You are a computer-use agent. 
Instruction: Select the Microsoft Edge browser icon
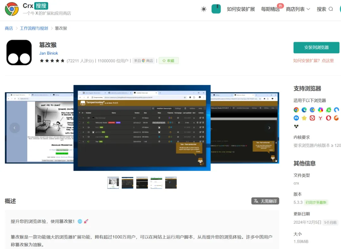[304, 110]
